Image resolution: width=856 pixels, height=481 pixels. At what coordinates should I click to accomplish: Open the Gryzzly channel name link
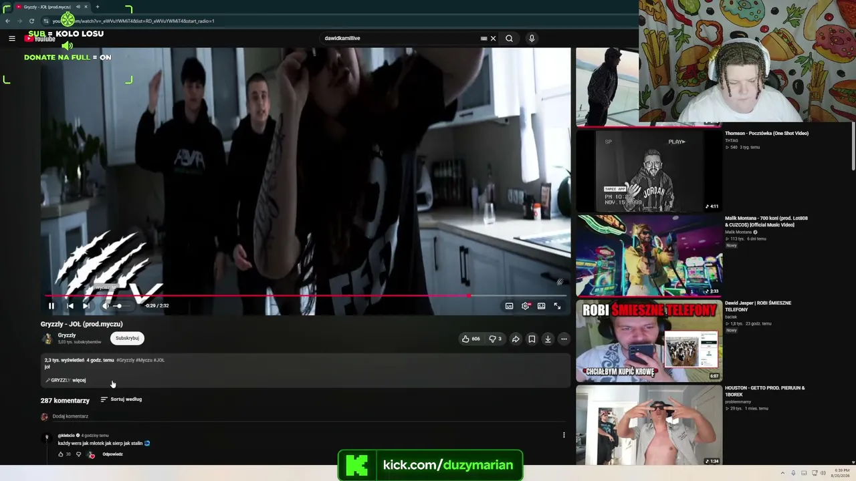pyautogui.click(x=67, y=335)
